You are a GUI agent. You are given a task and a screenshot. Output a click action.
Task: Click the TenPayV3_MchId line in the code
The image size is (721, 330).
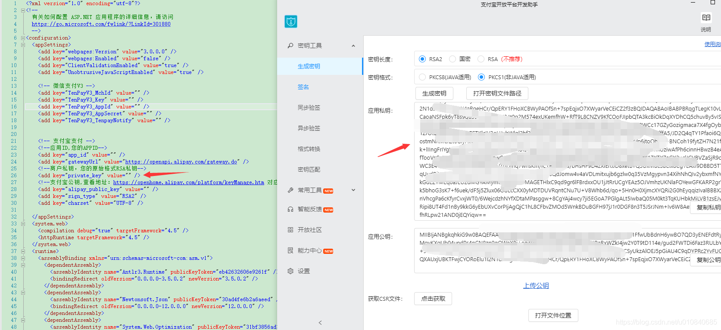point(94,93)
